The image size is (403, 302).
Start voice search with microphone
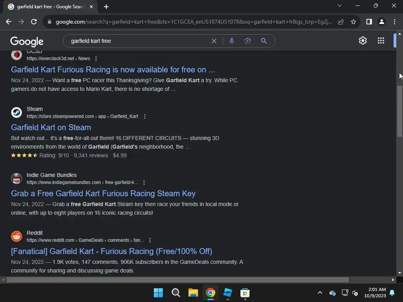tap(231, 41)
